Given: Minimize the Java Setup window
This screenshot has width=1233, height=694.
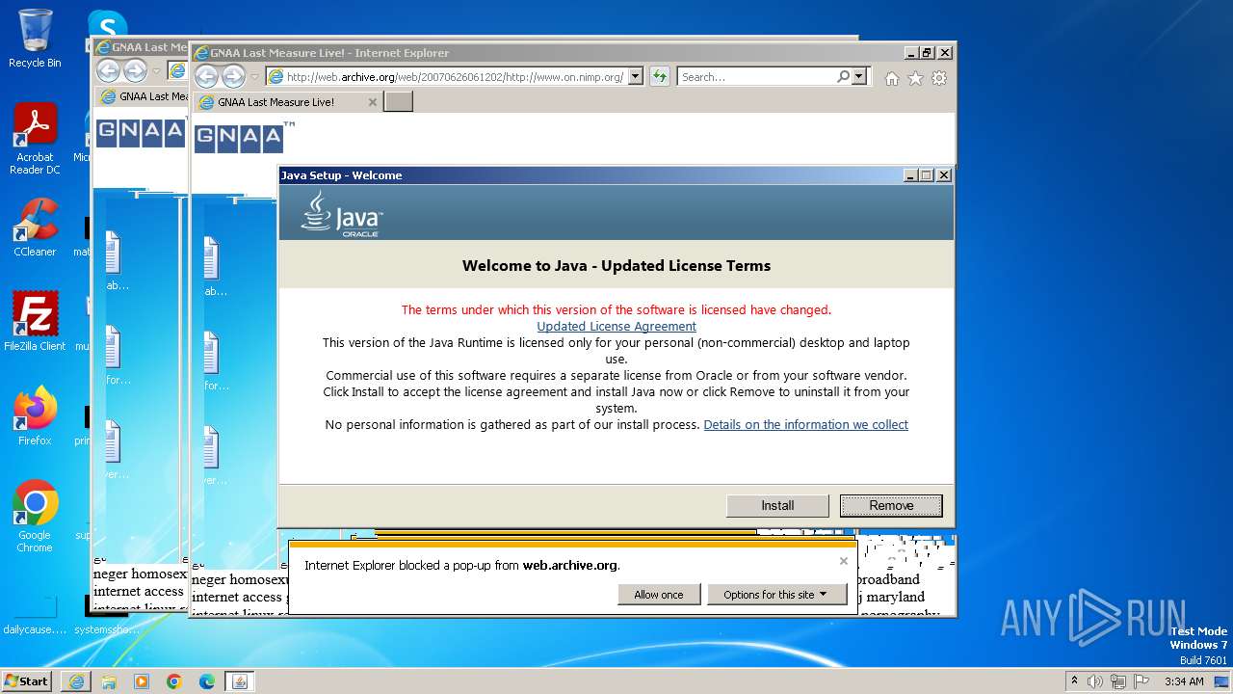Looking at the screenshot, I should click(910, 175).
